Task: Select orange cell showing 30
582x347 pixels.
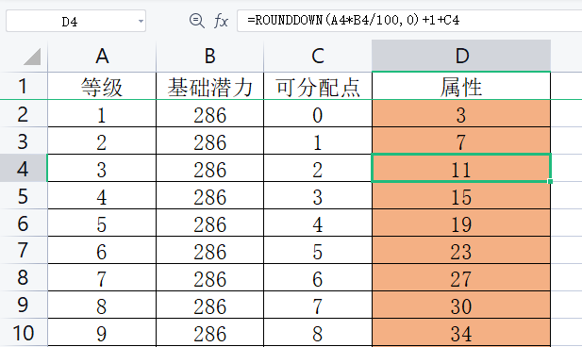Action: click(x=461, y=305)
